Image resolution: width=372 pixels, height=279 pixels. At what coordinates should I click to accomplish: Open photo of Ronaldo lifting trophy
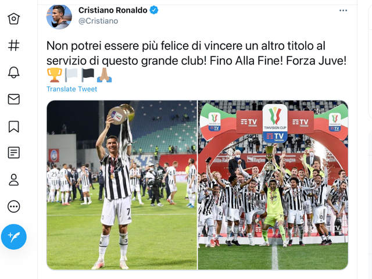pyautogui.click(x=121, y=185)
